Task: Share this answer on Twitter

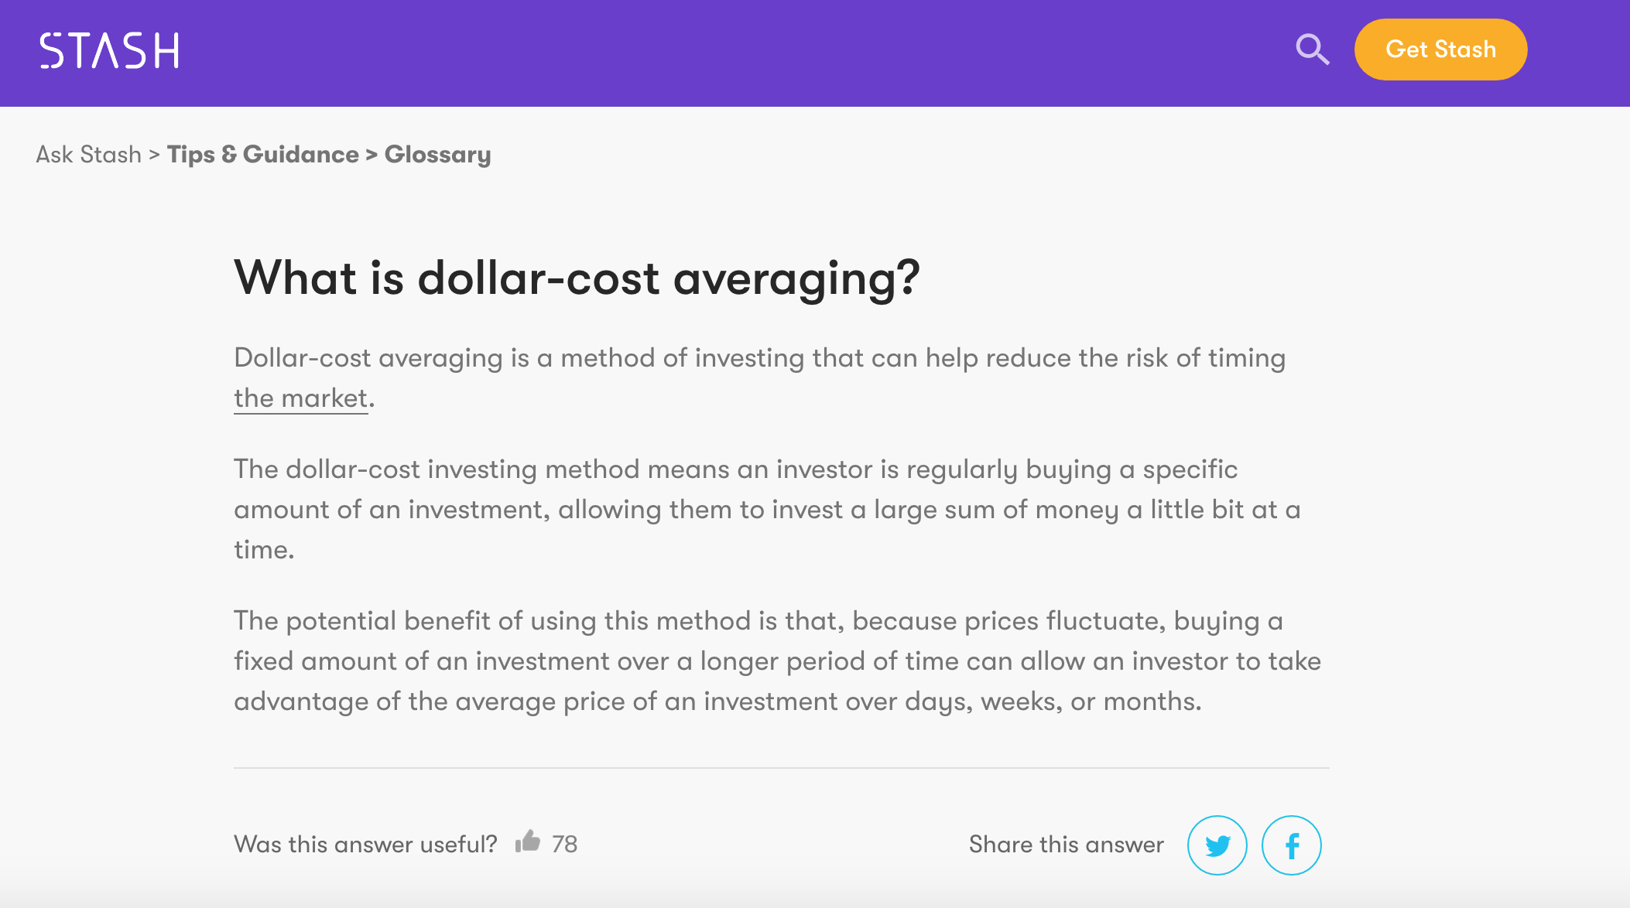Action: point(1217,845)
